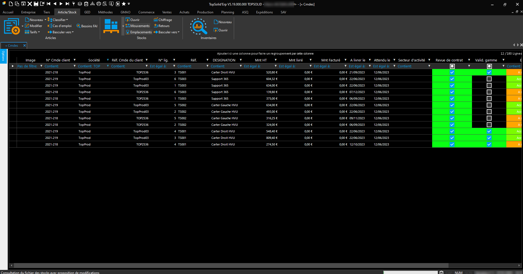Open filter dropdown on DESIGNATION column

(241, 60)
